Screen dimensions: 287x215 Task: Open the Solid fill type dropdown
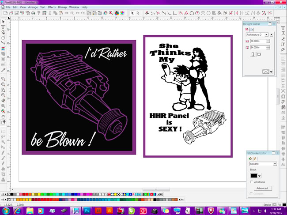point(275,164)
